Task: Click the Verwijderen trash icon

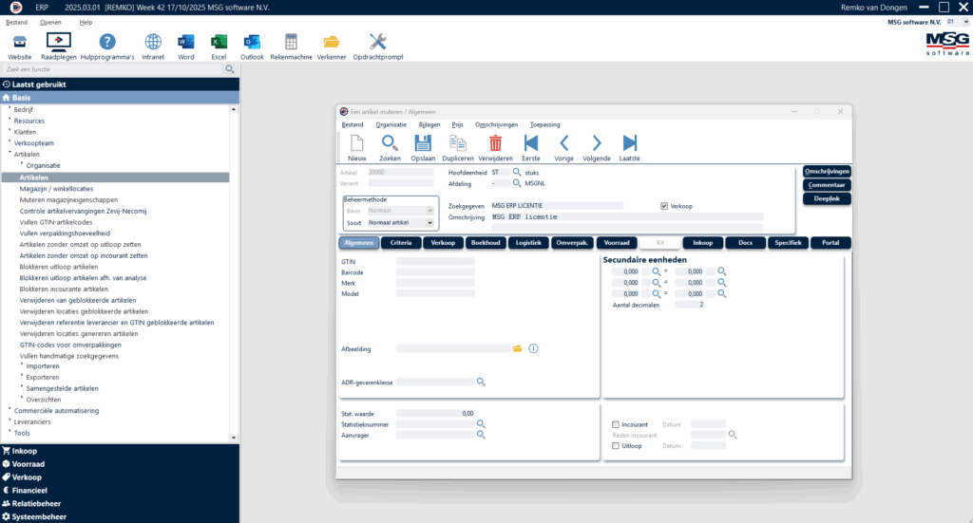Action: pyautogui.click(x=495, y=143)
